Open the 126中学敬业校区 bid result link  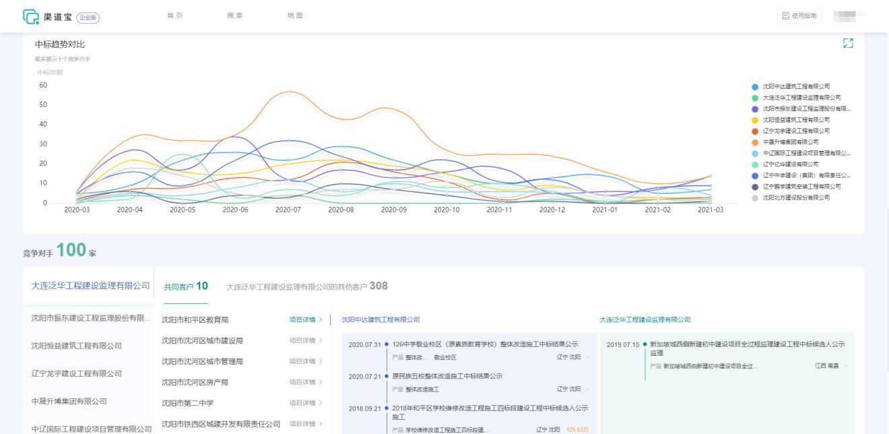[485, 344]
